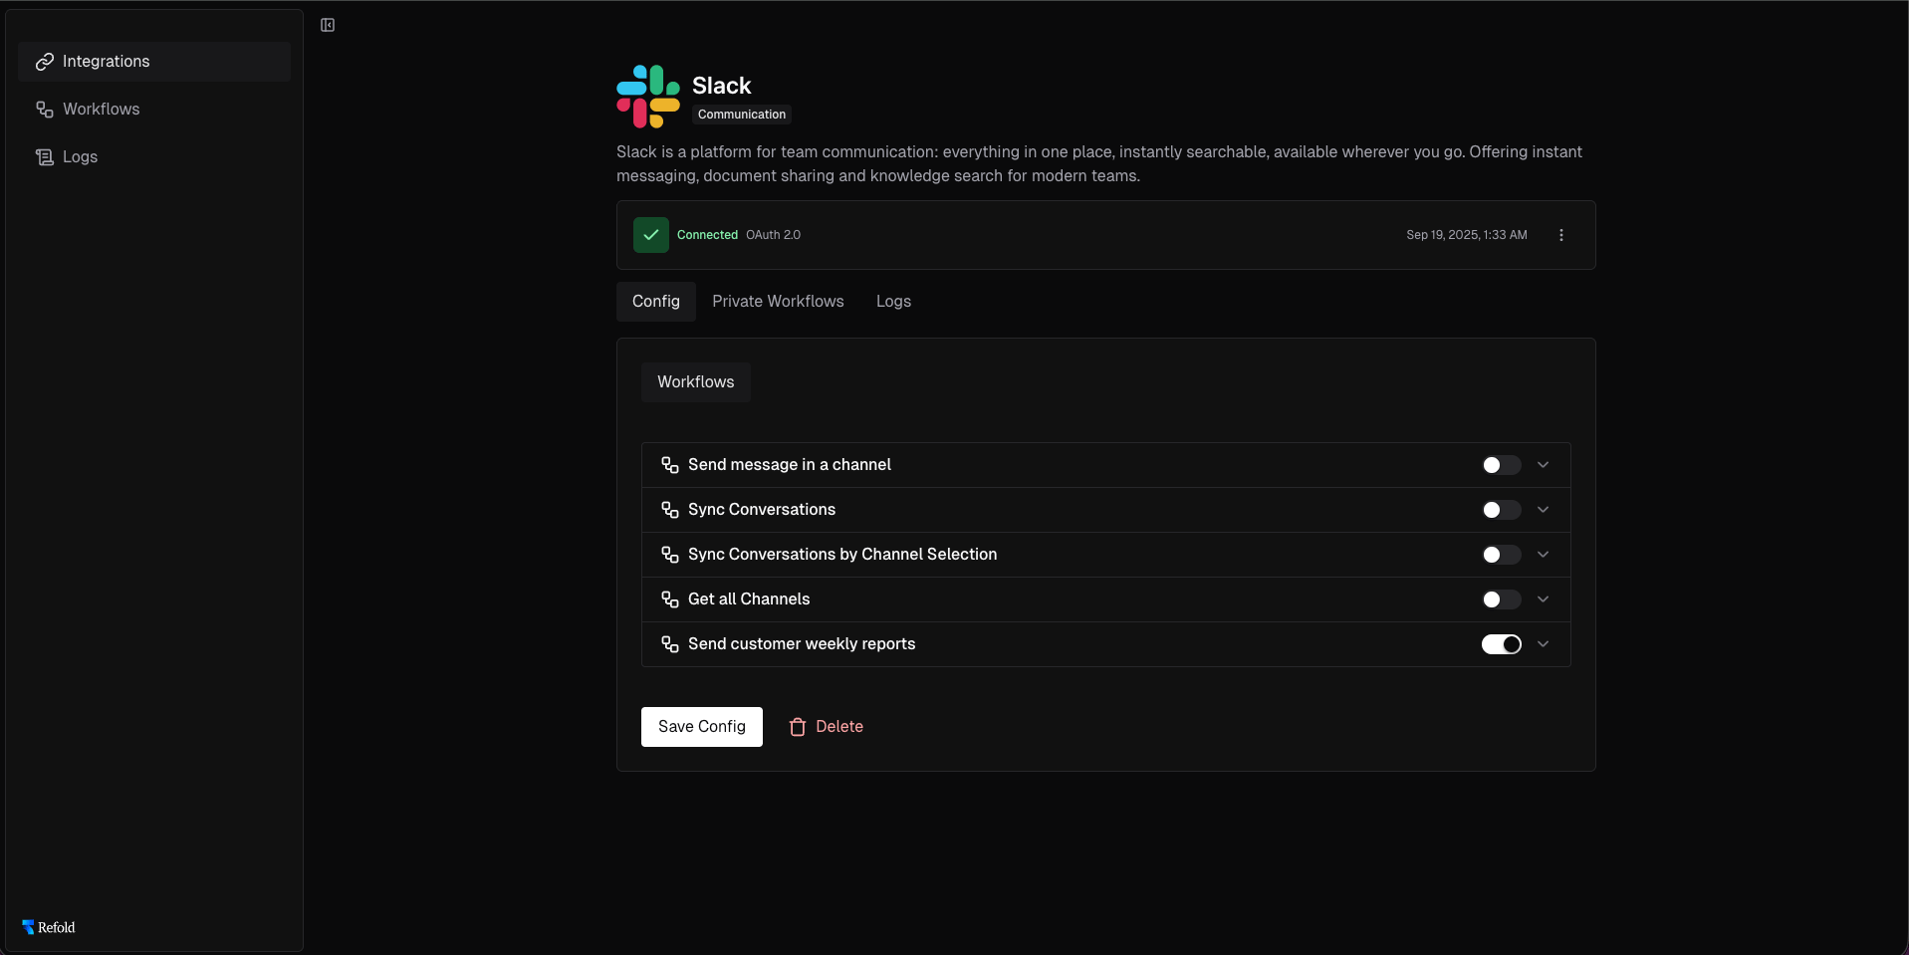Expand Send message in a channel row
This screenshot has height=955, width=1909.
tap(1544, 465)
